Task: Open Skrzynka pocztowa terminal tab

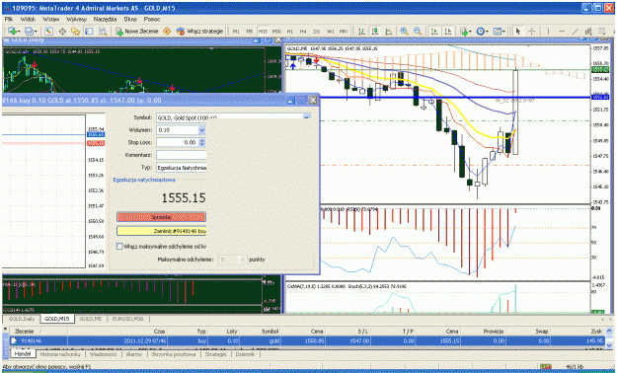Action: click(x=174, y=354)
